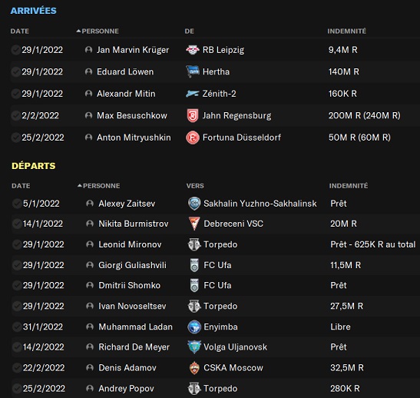Sort arrivals by the DATE column header
The width and height of the screenshot is (420, 398).
pyautogui.click(x=19, y=31)
